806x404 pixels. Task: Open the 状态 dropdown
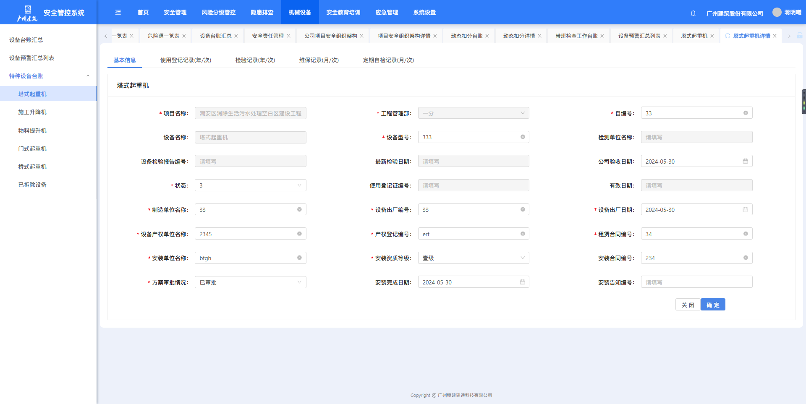[251, 185]
